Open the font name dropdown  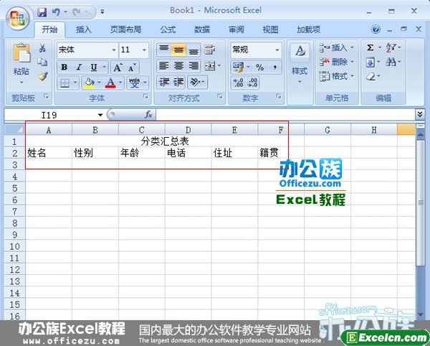tap(114, 50)
